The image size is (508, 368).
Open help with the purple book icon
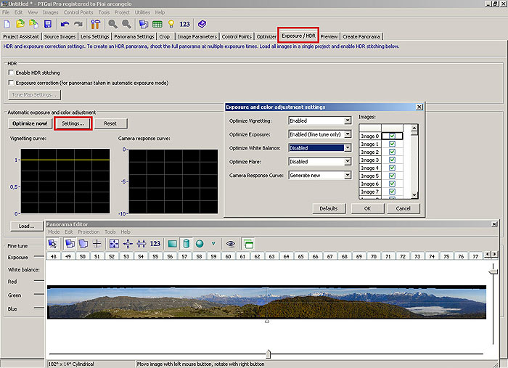202,24
